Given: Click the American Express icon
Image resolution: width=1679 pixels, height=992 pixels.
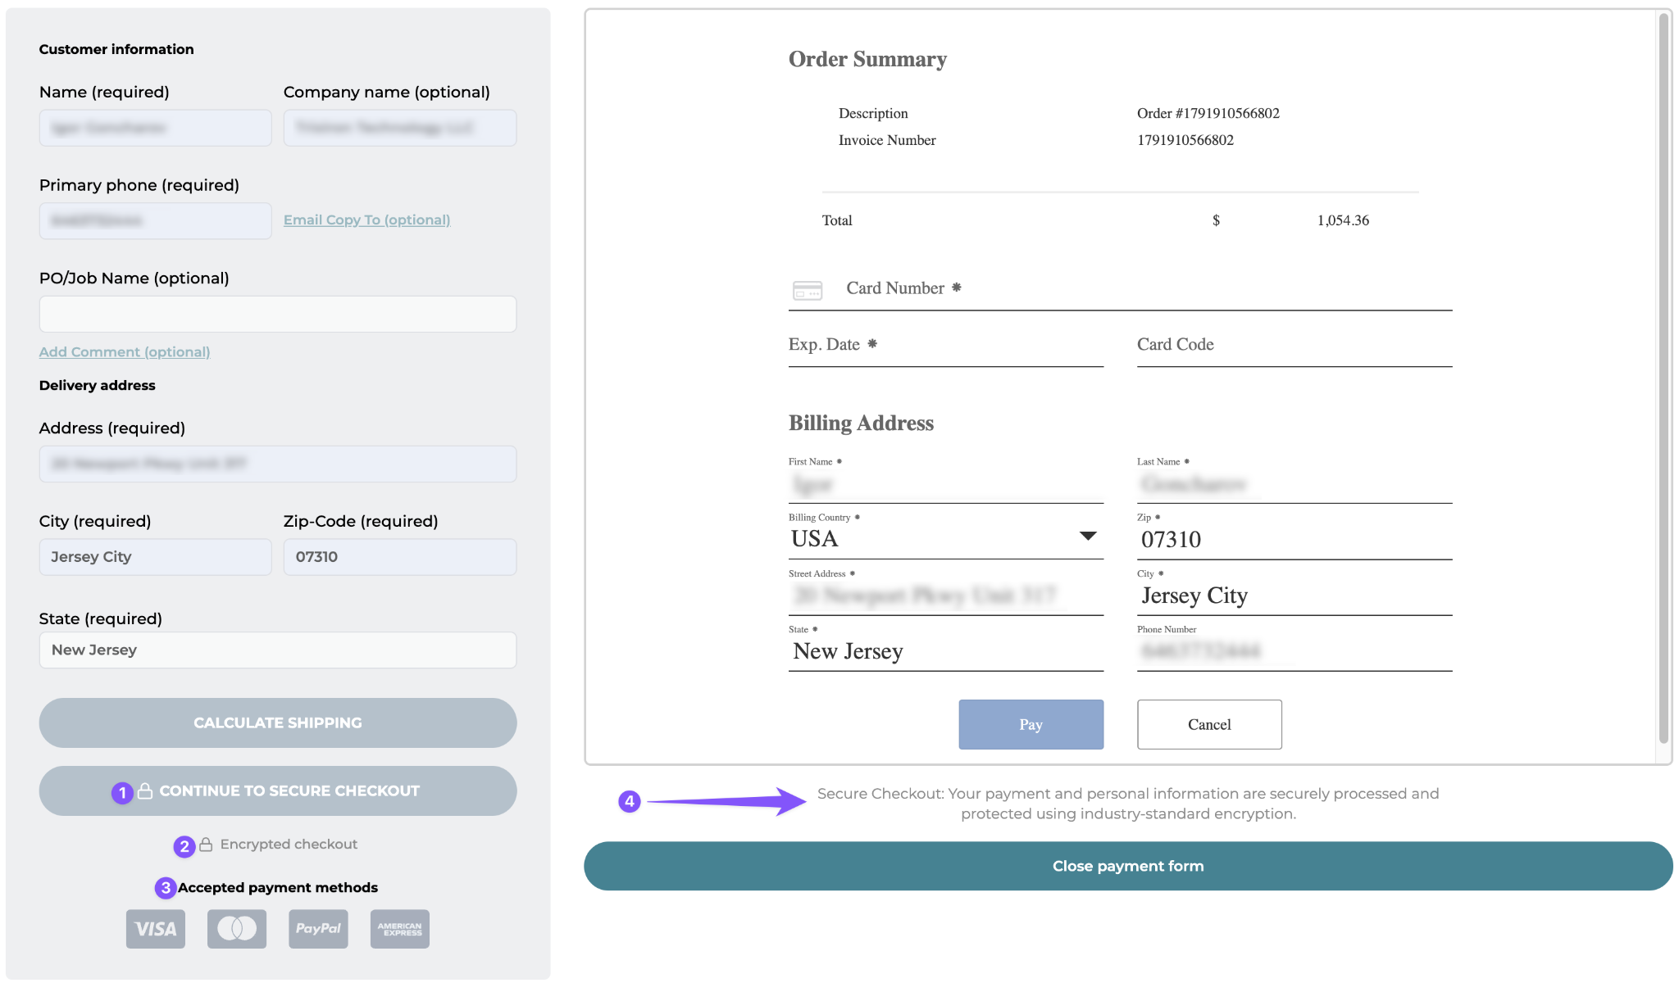Looking at the screenshot, I should [x=400, y=928].
